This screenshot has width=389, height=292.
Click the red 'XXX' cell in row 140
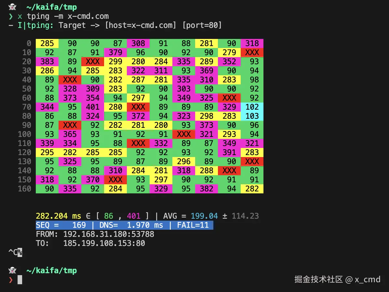point(229,171)
